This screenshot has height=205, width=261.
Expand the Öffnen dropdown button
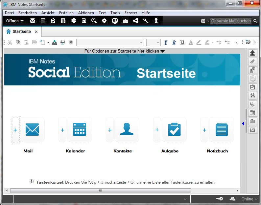click(x=15, y=21)
